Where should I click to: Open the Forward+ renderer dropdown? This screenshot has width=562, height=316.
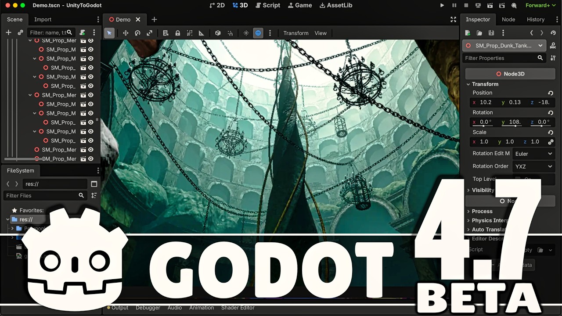pos(540,5)
